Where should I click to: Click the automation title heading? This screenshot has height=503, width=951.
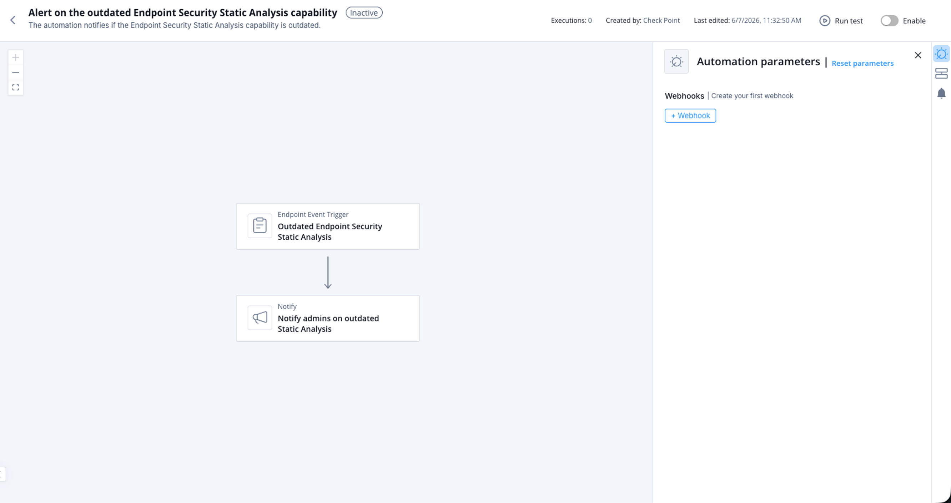[183, 12]
